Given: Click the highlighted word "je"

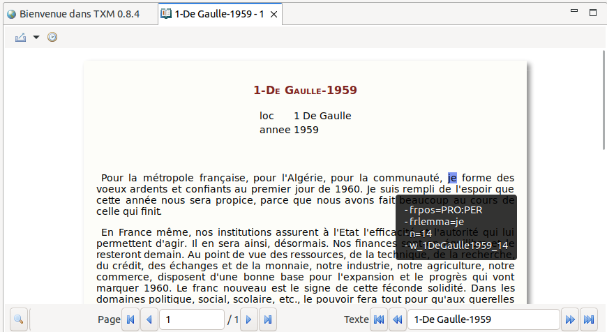Looking at the screenshot, I should pos(452,178).
